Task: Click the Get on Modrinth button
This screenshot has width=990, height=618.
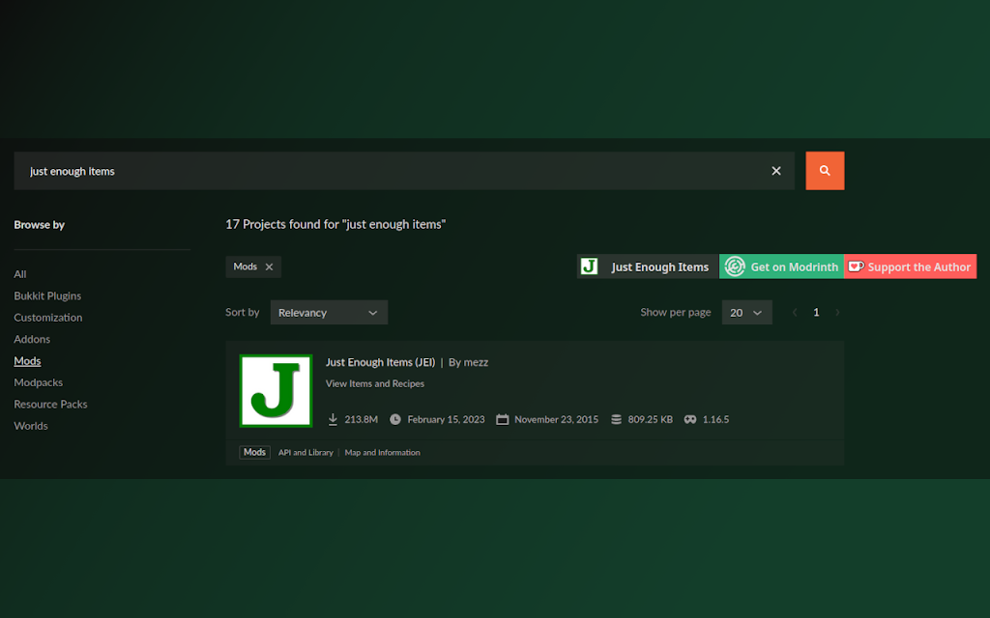Action: [x=781, y=267]
